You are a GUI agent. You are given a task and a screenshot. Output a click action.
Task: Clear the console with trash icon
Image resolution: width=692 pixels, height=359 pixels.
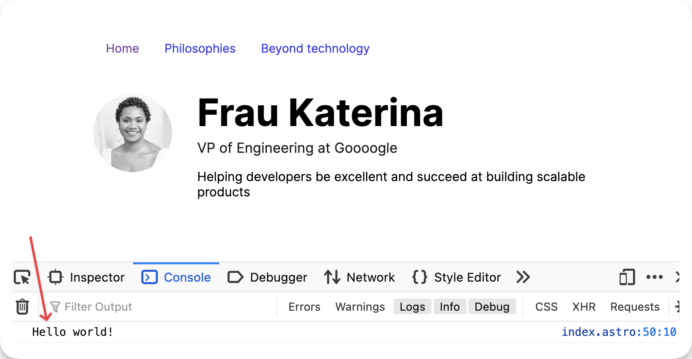coord(22,307)
